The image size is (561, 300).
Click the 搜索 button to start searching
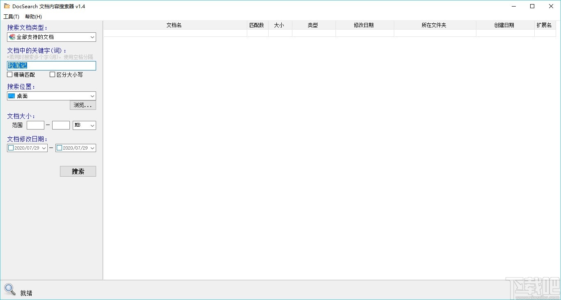78,171
